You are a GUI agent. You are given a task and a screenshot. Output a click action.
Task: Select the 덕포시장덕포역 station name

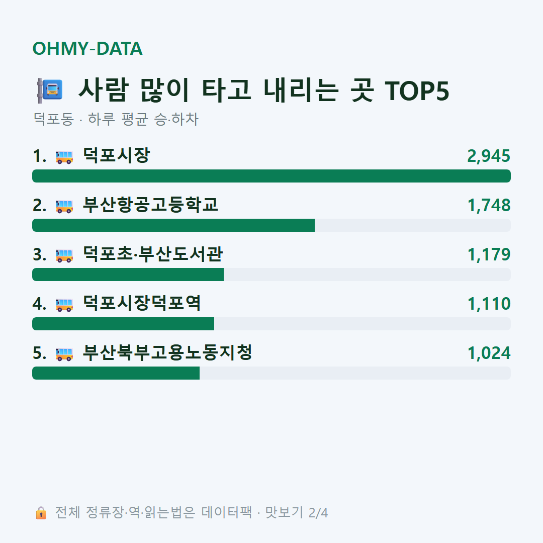142,303
